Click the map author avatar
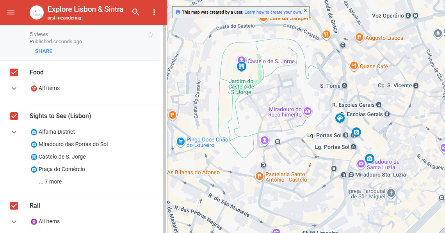The image size is (445, 233). (37, 12)
